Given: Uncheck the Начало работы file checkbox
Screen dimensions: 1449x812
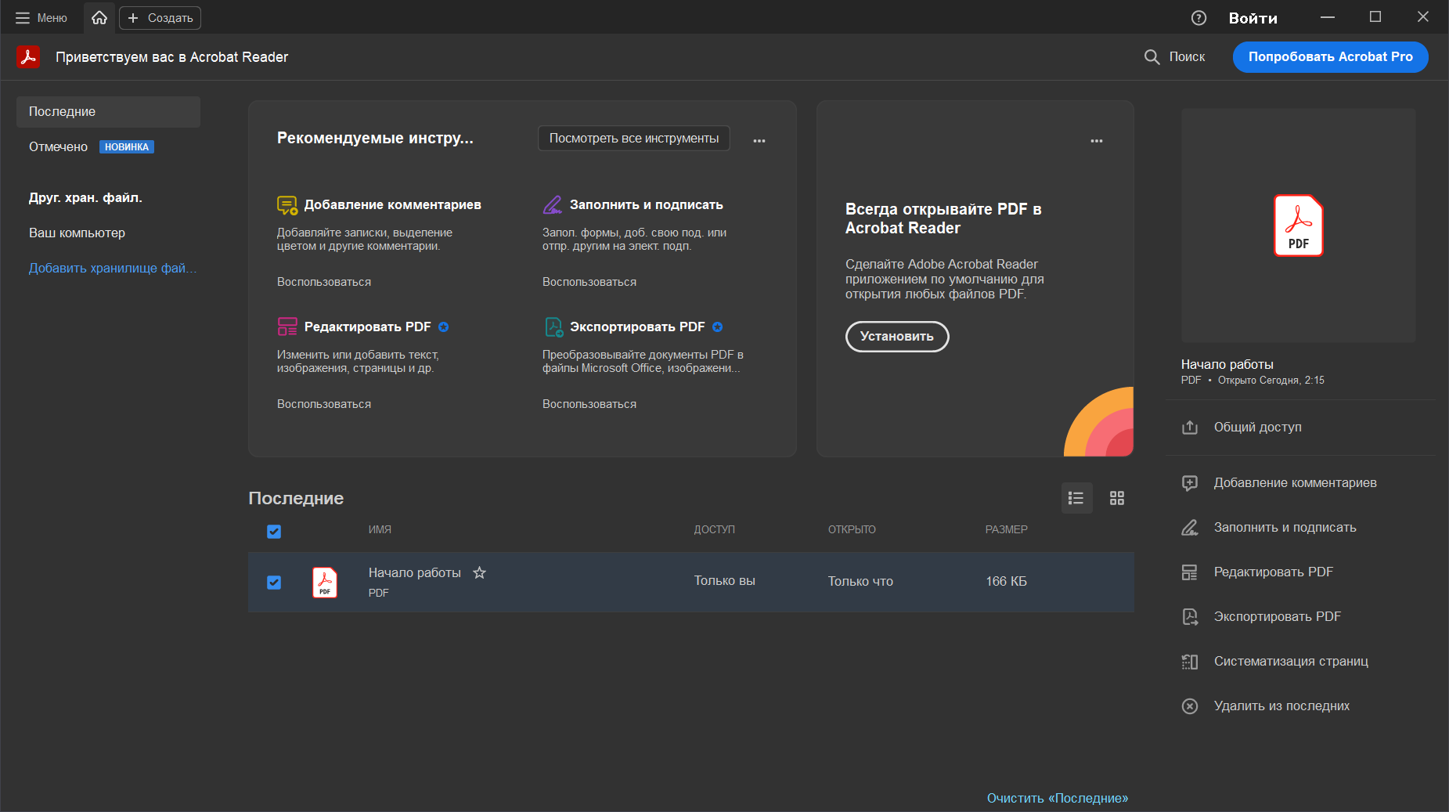Looking at the screenshot, I should pyautogui.click(x=274, y=583).
